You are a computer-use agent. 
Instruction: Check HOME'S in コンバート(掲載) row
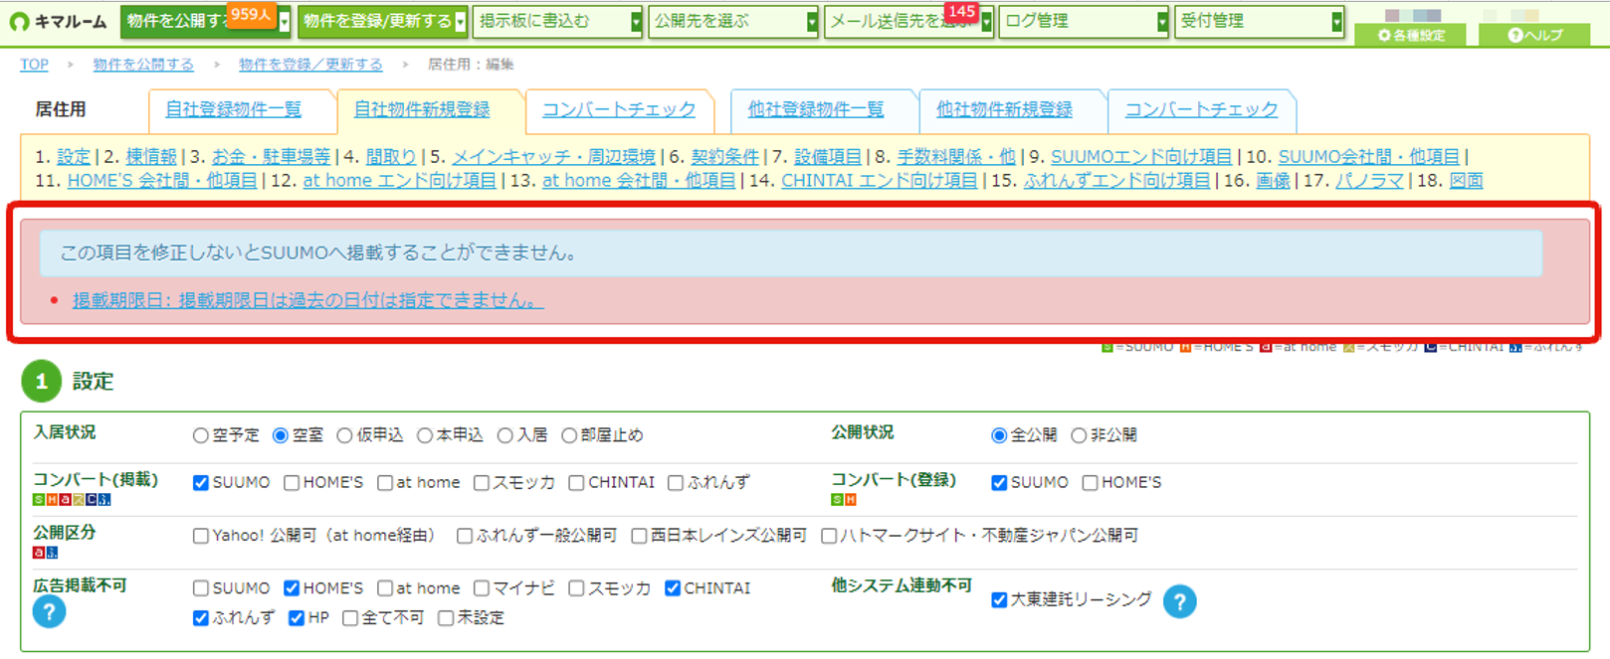pyautogui.click(x=292, y=483)
